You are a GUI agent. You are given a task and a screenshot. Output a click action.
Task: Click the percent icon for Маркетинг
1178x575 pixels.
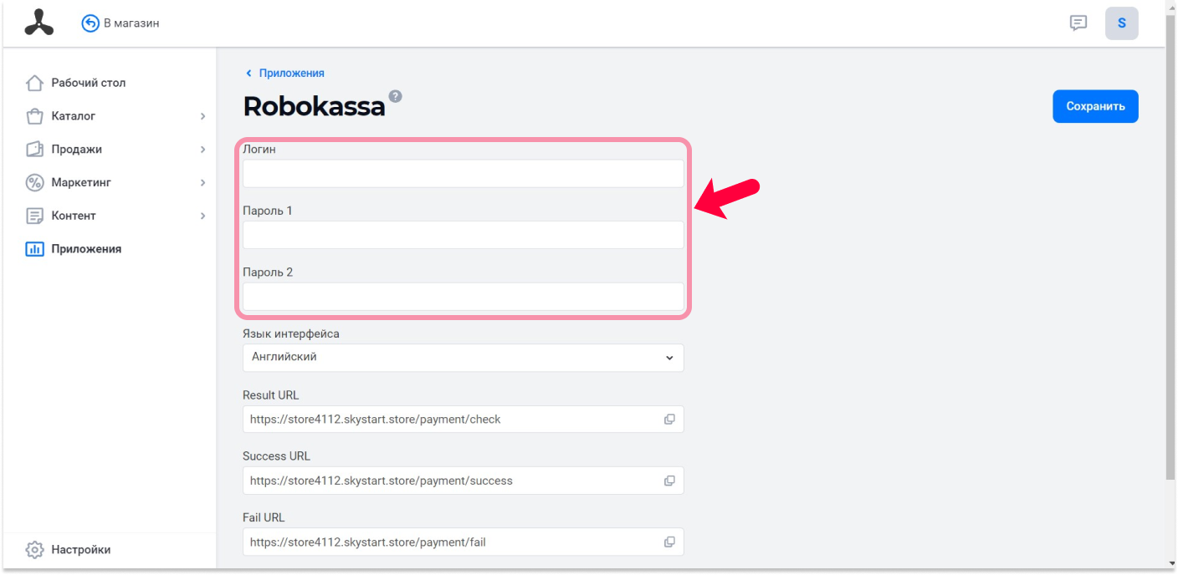coord(34,182)
